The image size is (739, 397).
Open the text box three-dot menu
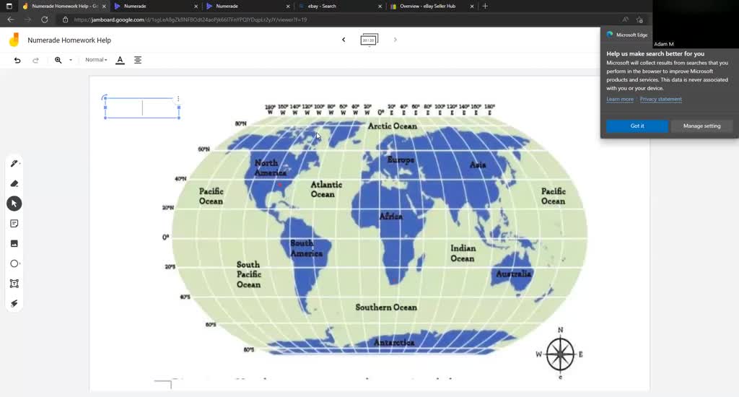tap(178, 99)
